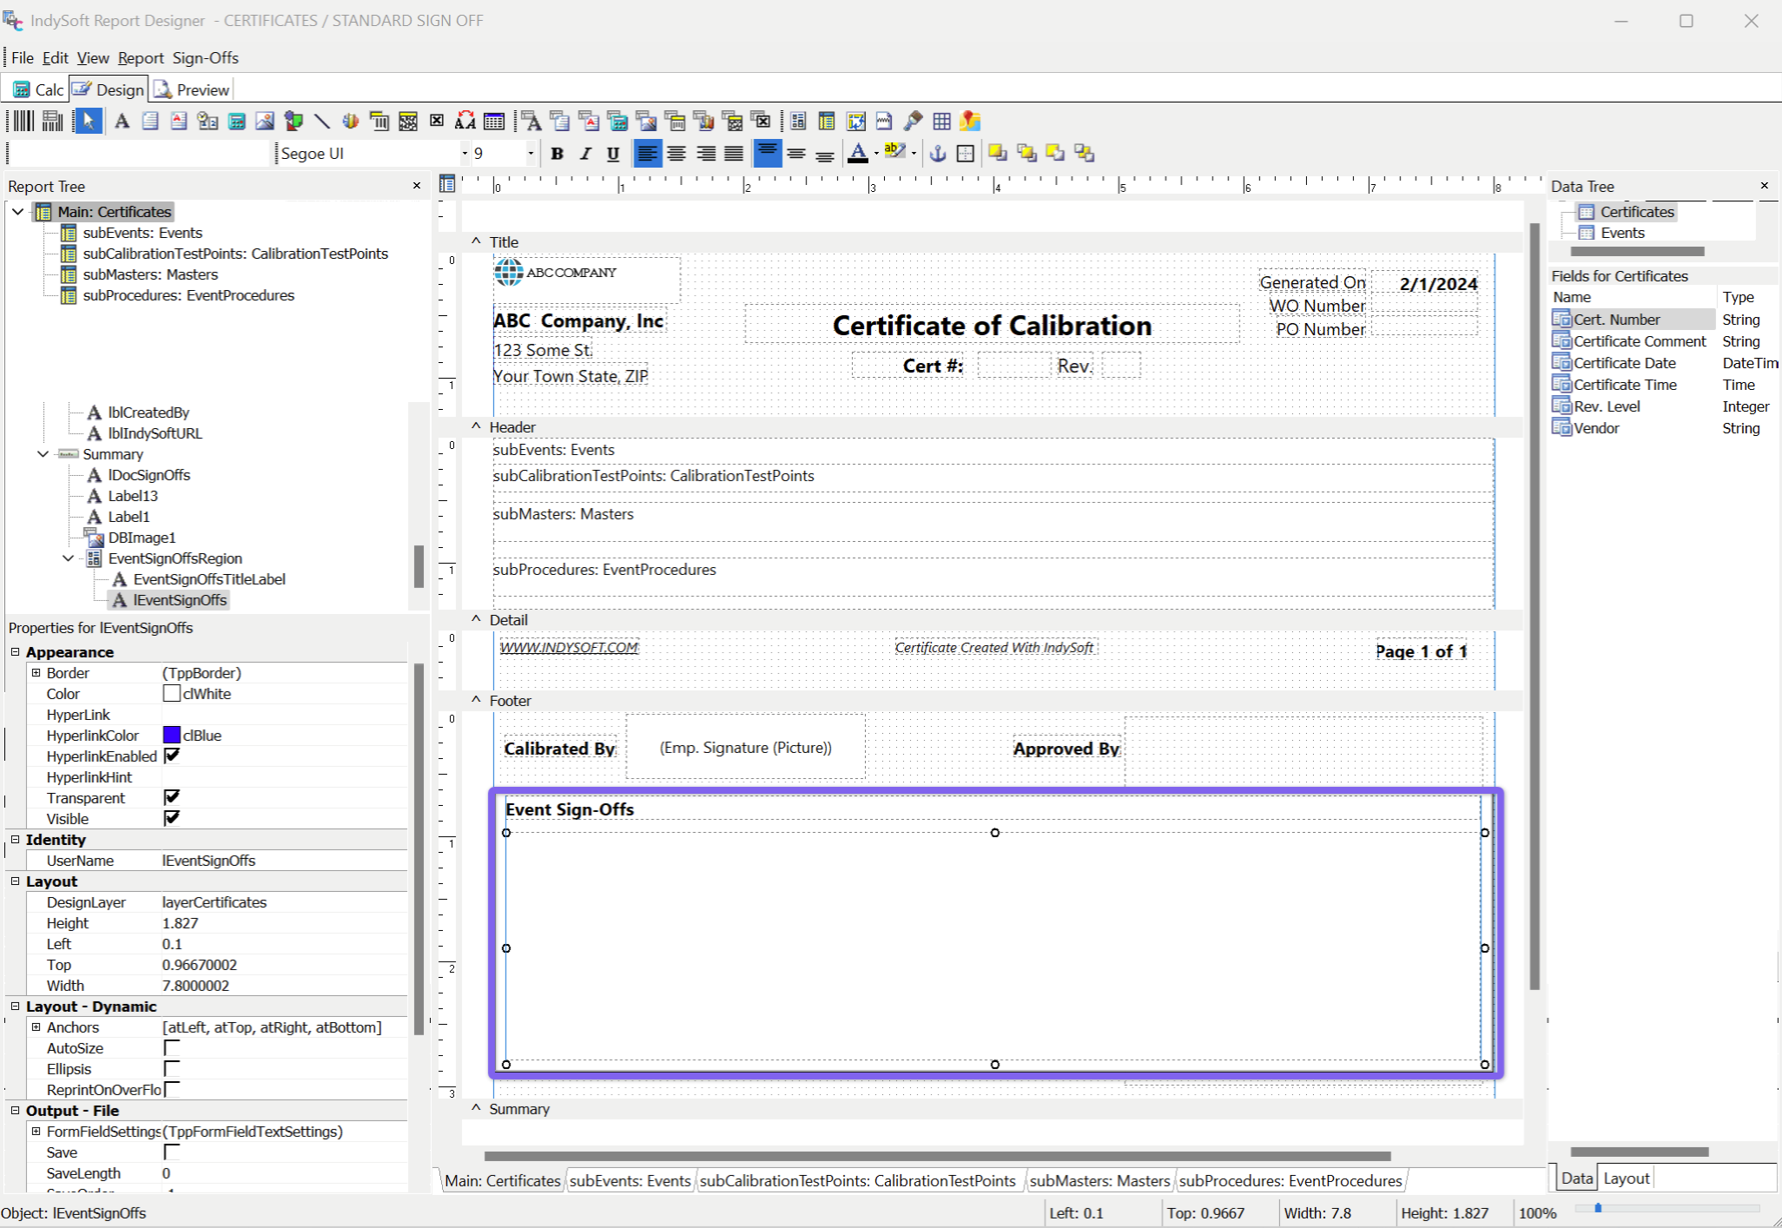Image resolution: width=1782 pixels, height=1228 pixels.
Task: Toggle bold formatting
Action: pyautogui.click(x=557, y=154)
